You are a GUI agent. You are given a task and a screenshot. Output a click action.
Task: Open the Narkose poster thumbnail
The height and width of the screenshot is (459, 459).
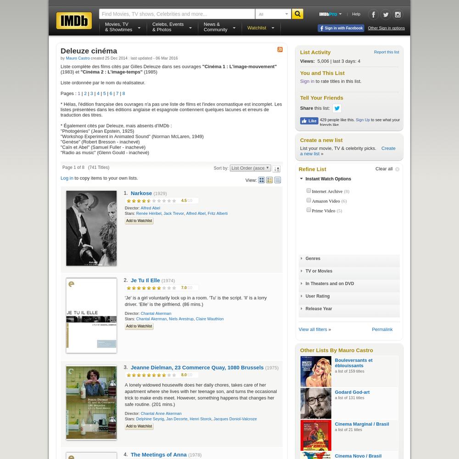[91, 228]
